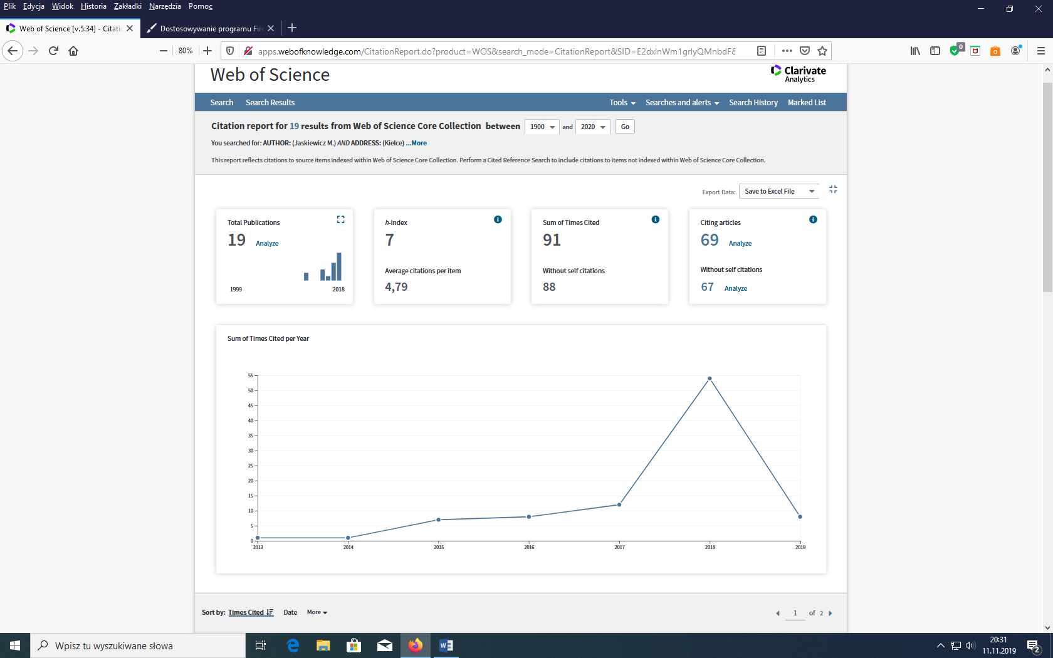Viewport: 1053px width, 658px height.
Task: Open the 67 without self citations
Action: coord(707,287)
